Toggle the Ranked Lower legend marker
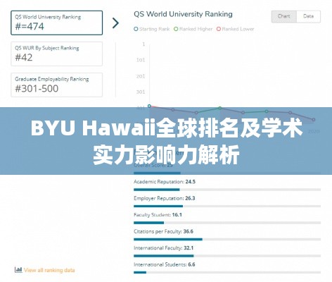 click(219, 29)
